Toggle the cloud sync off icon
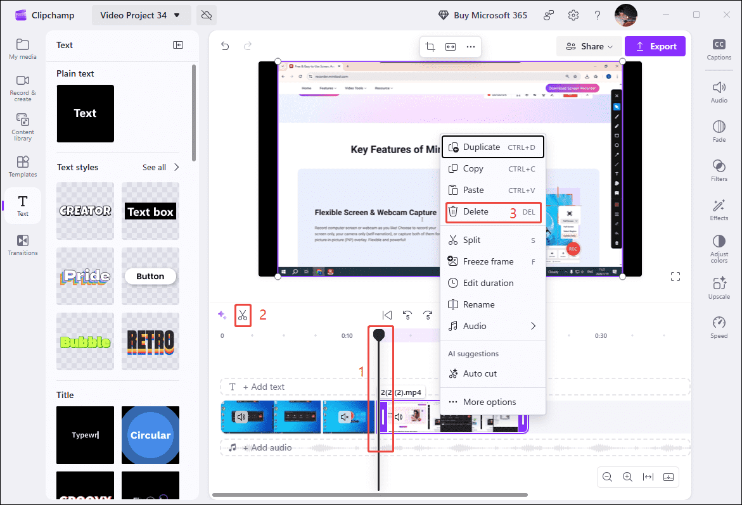Image resolution: width=742 pixels, height=505 pixels. (x=207, y=16)
